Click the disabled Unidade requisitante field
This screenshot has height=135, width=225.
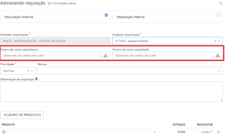pyautogui.click(x=55, y=41)
